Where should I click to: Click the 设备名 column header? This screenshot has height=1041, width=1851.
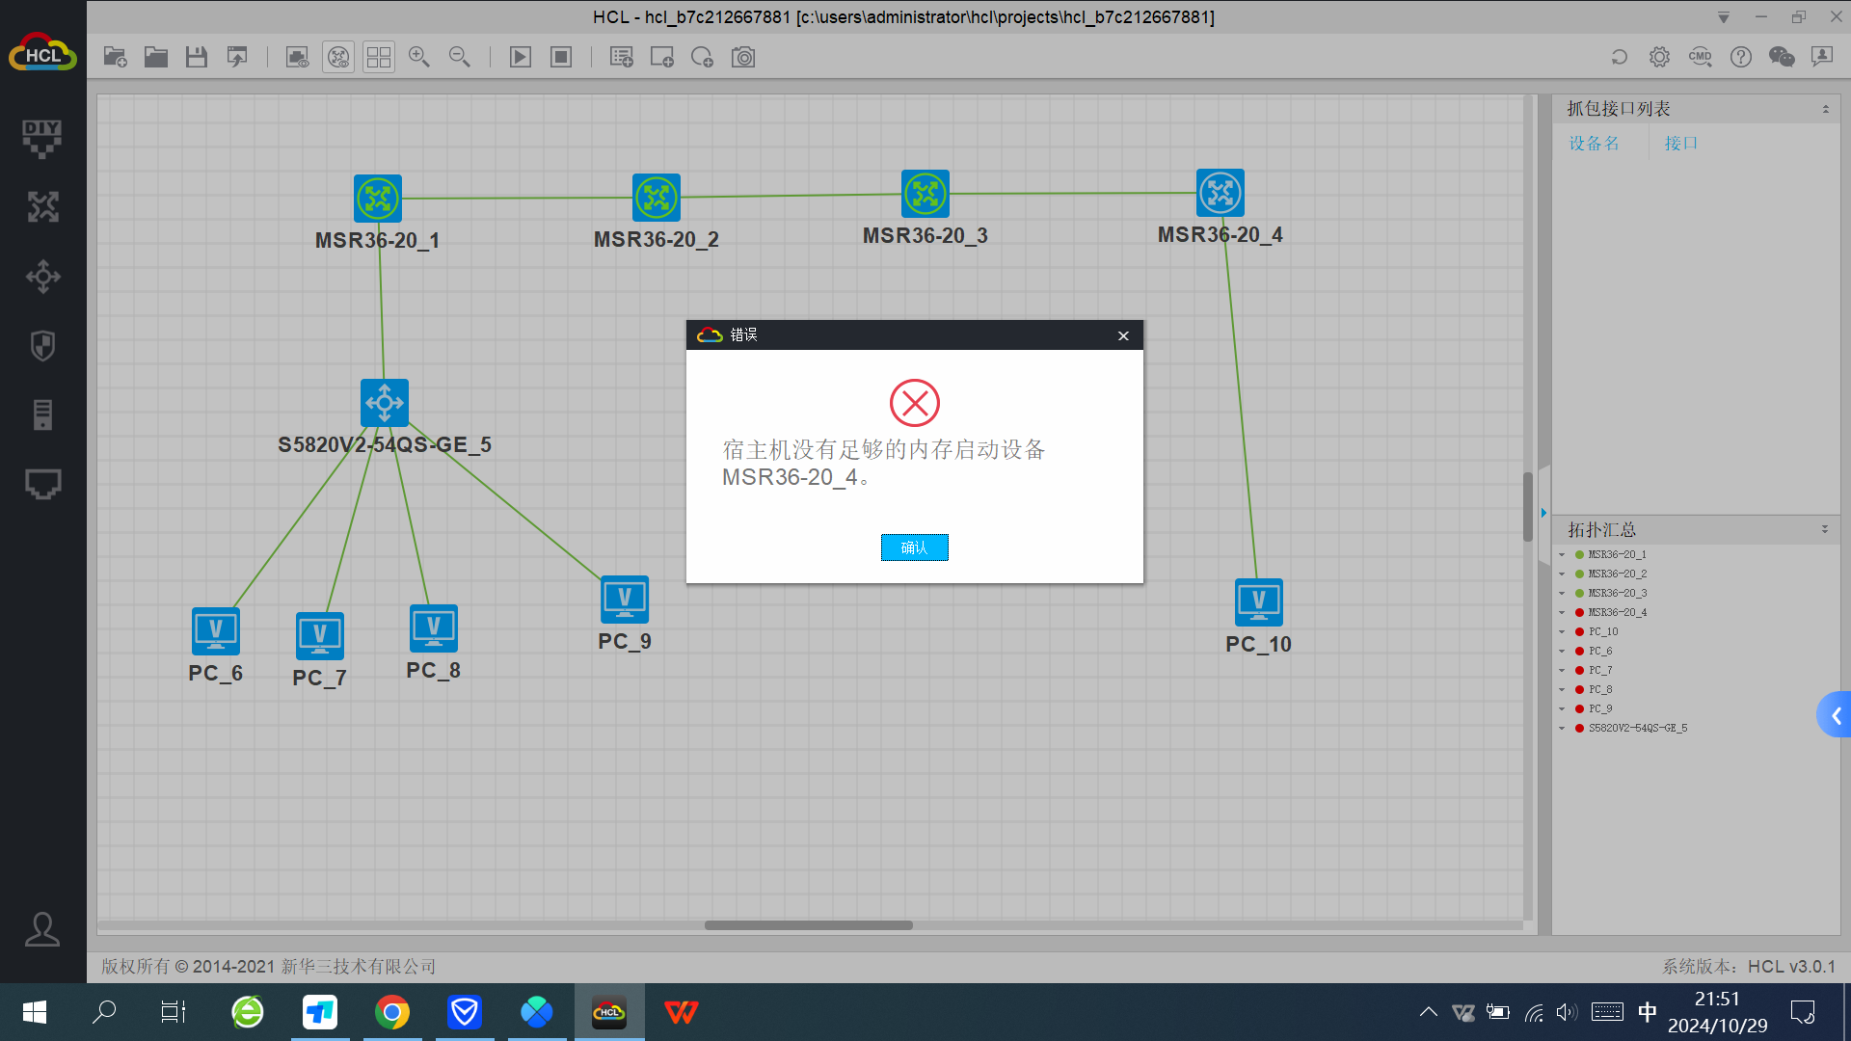[1594, 143]
